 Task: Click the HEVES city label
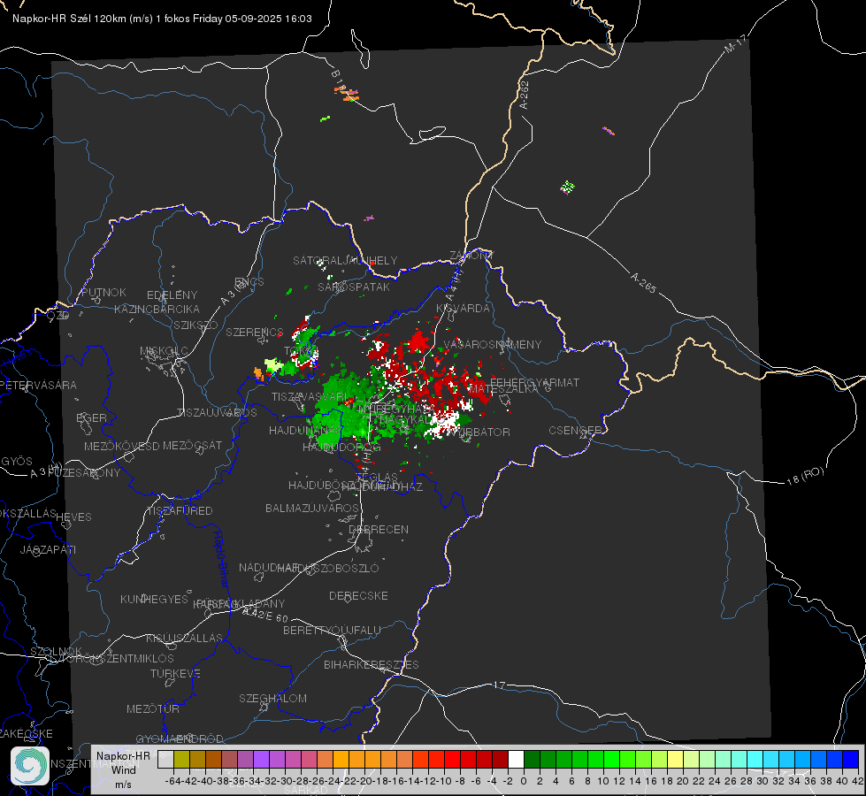tap(74, 517)
